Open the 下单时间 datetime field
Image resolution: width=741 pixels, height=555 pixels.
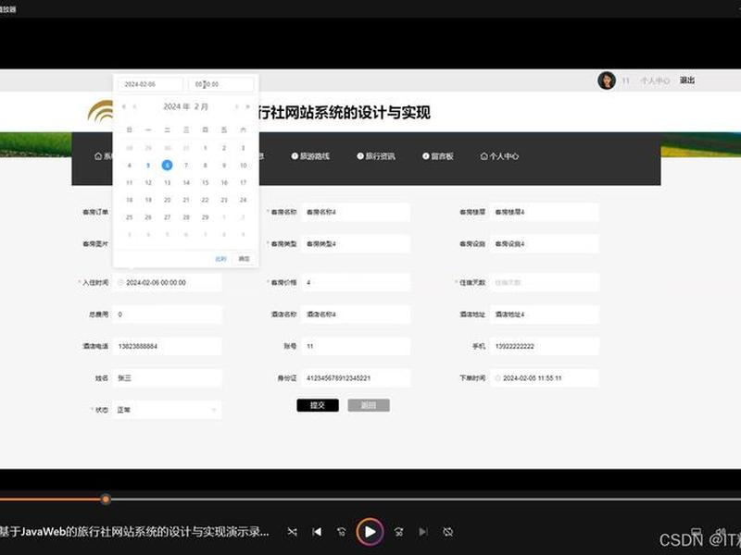point(545,378)
